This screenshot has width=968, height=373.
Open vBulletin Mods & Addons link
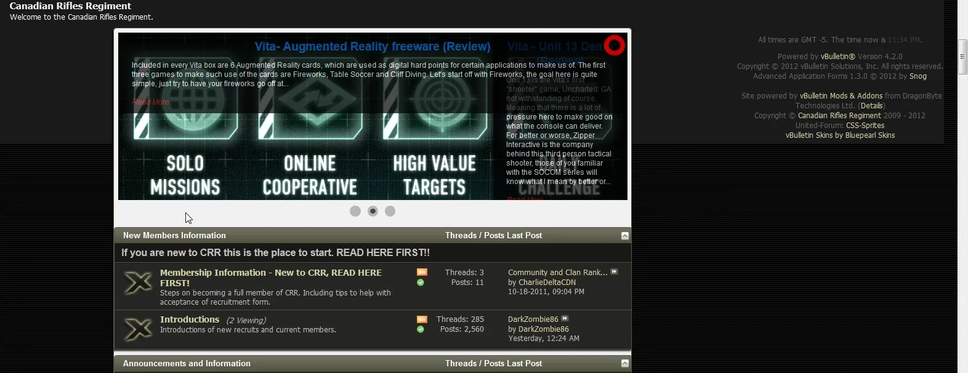(841, 96)
